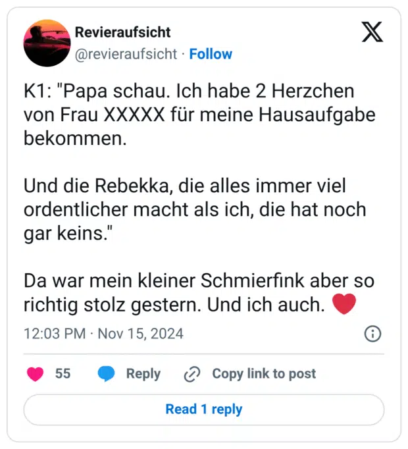Screen dimensions: 408x449
Task: Click the red heart emoji in tweet
Action: [x=345, y=305]
